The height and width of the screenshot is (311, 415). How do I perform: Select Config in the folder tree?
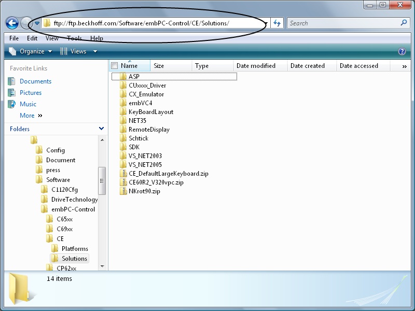[56, 150]
